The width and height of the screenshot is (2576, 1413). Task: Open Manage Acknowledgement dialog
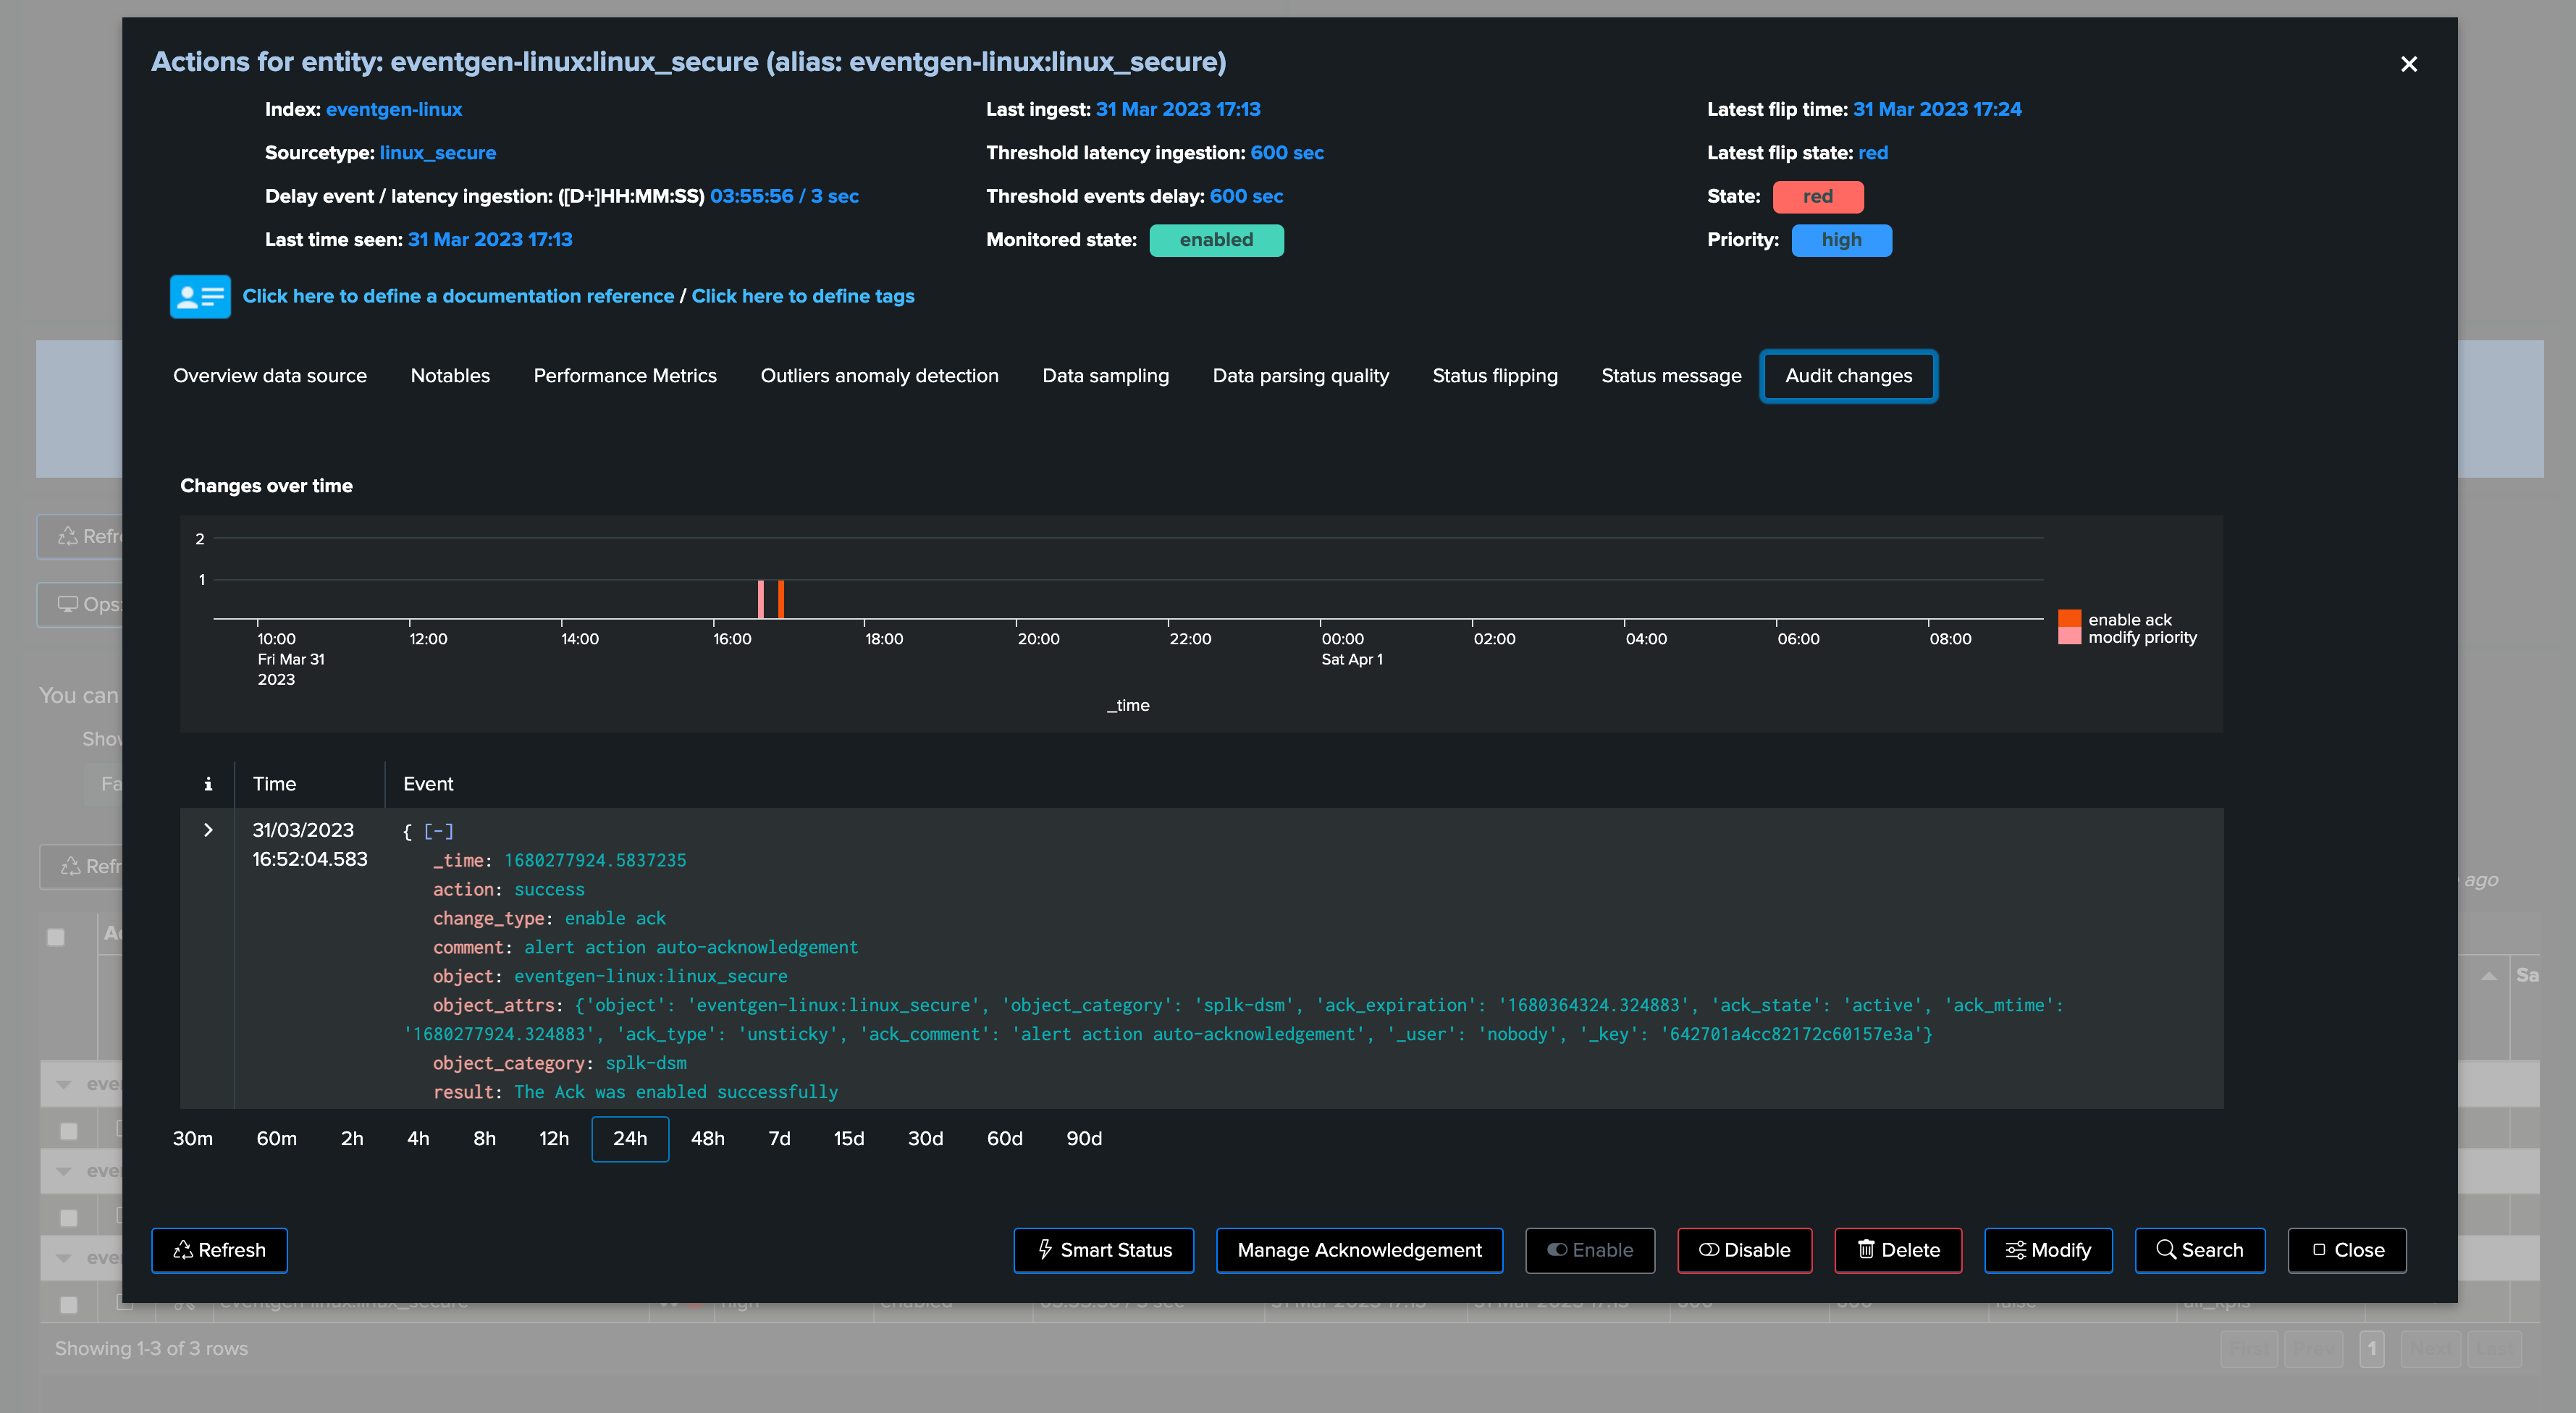coord(1358,1250)
